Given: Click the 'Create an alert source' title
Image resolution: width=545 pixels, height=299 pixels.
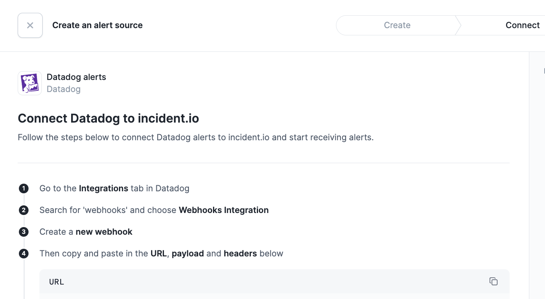Looking at the screenshot, I should pyautogui.click(x=97, y=25).
